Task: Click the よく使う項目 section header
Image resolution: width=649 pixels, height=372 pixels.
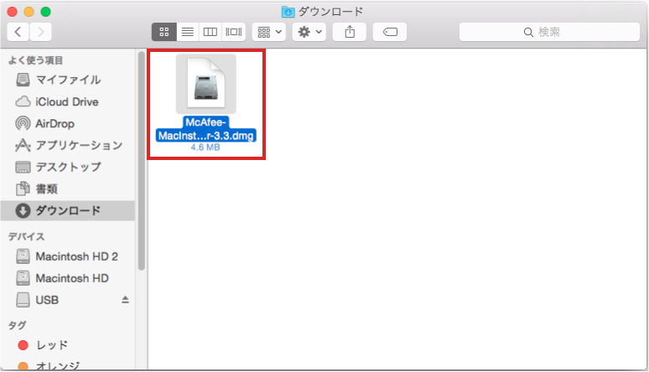Action: pyautogui.click(x=35, y=60)
